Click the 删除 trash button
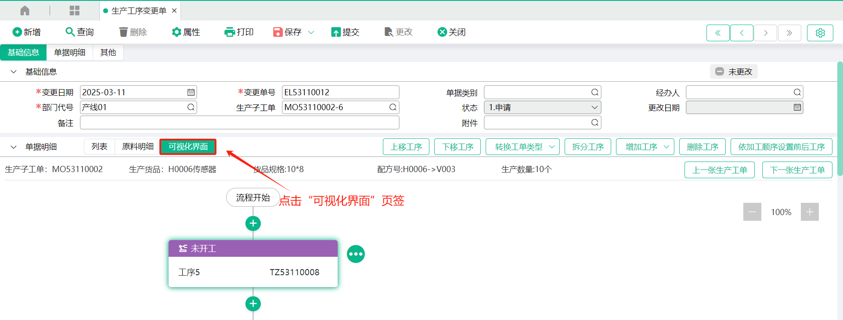The height and width of the screenshot is (320, 843). tap(133, 32)
